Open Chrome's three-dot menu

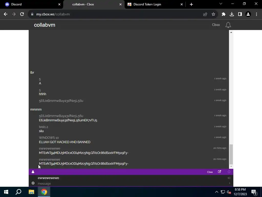256,14
